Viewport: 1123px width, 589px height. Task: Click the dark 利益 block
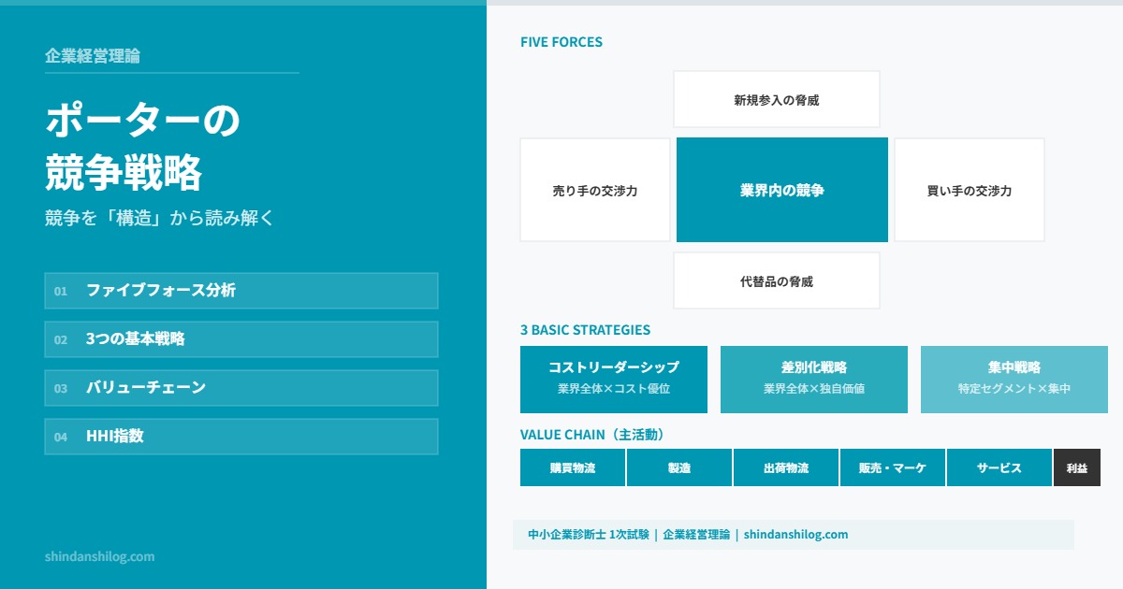tap(1077, 467)
